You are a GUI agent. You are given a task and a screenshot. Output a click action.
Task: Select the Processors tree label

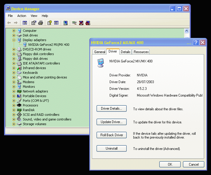click(30, 105)
